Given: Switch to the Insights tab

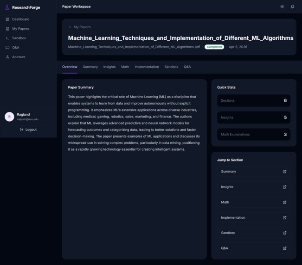Looking at the screenshot, I should pos(109,67).
